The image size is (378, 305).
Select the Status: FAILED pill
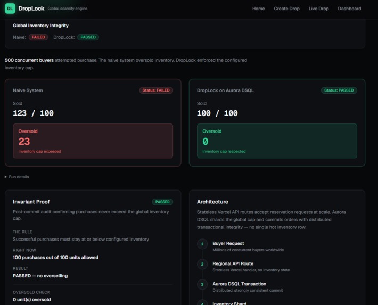click(156, 90)
